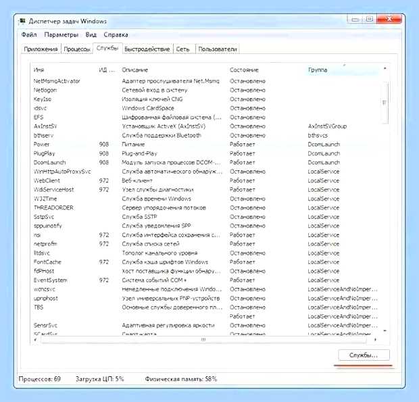Viewport: 419px width, 402px height.
Task: Sort services by the Имя column header
Action: [x=64, y=70]
